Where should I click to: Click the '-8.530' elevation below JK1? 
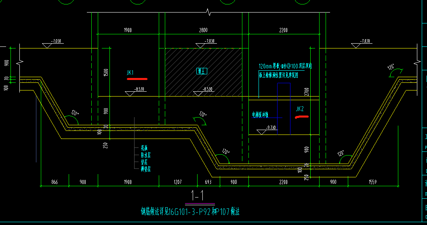coord(139,89)
